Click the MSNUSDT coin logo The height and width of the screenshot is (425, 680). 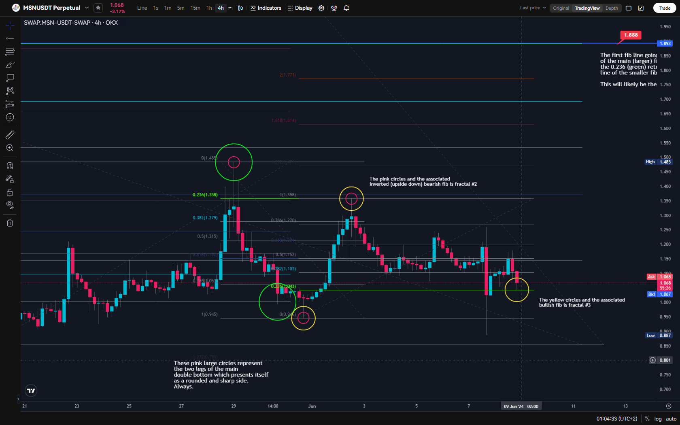(16, 8)
